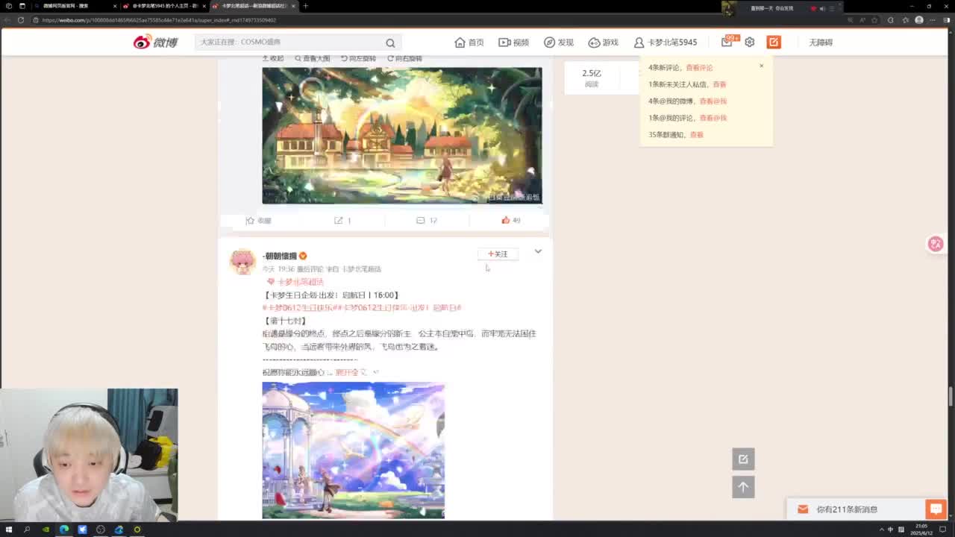The width and height of the screenshot is (955, 537).
Task: Click username -朝朝憶拥
Action: 280,256
